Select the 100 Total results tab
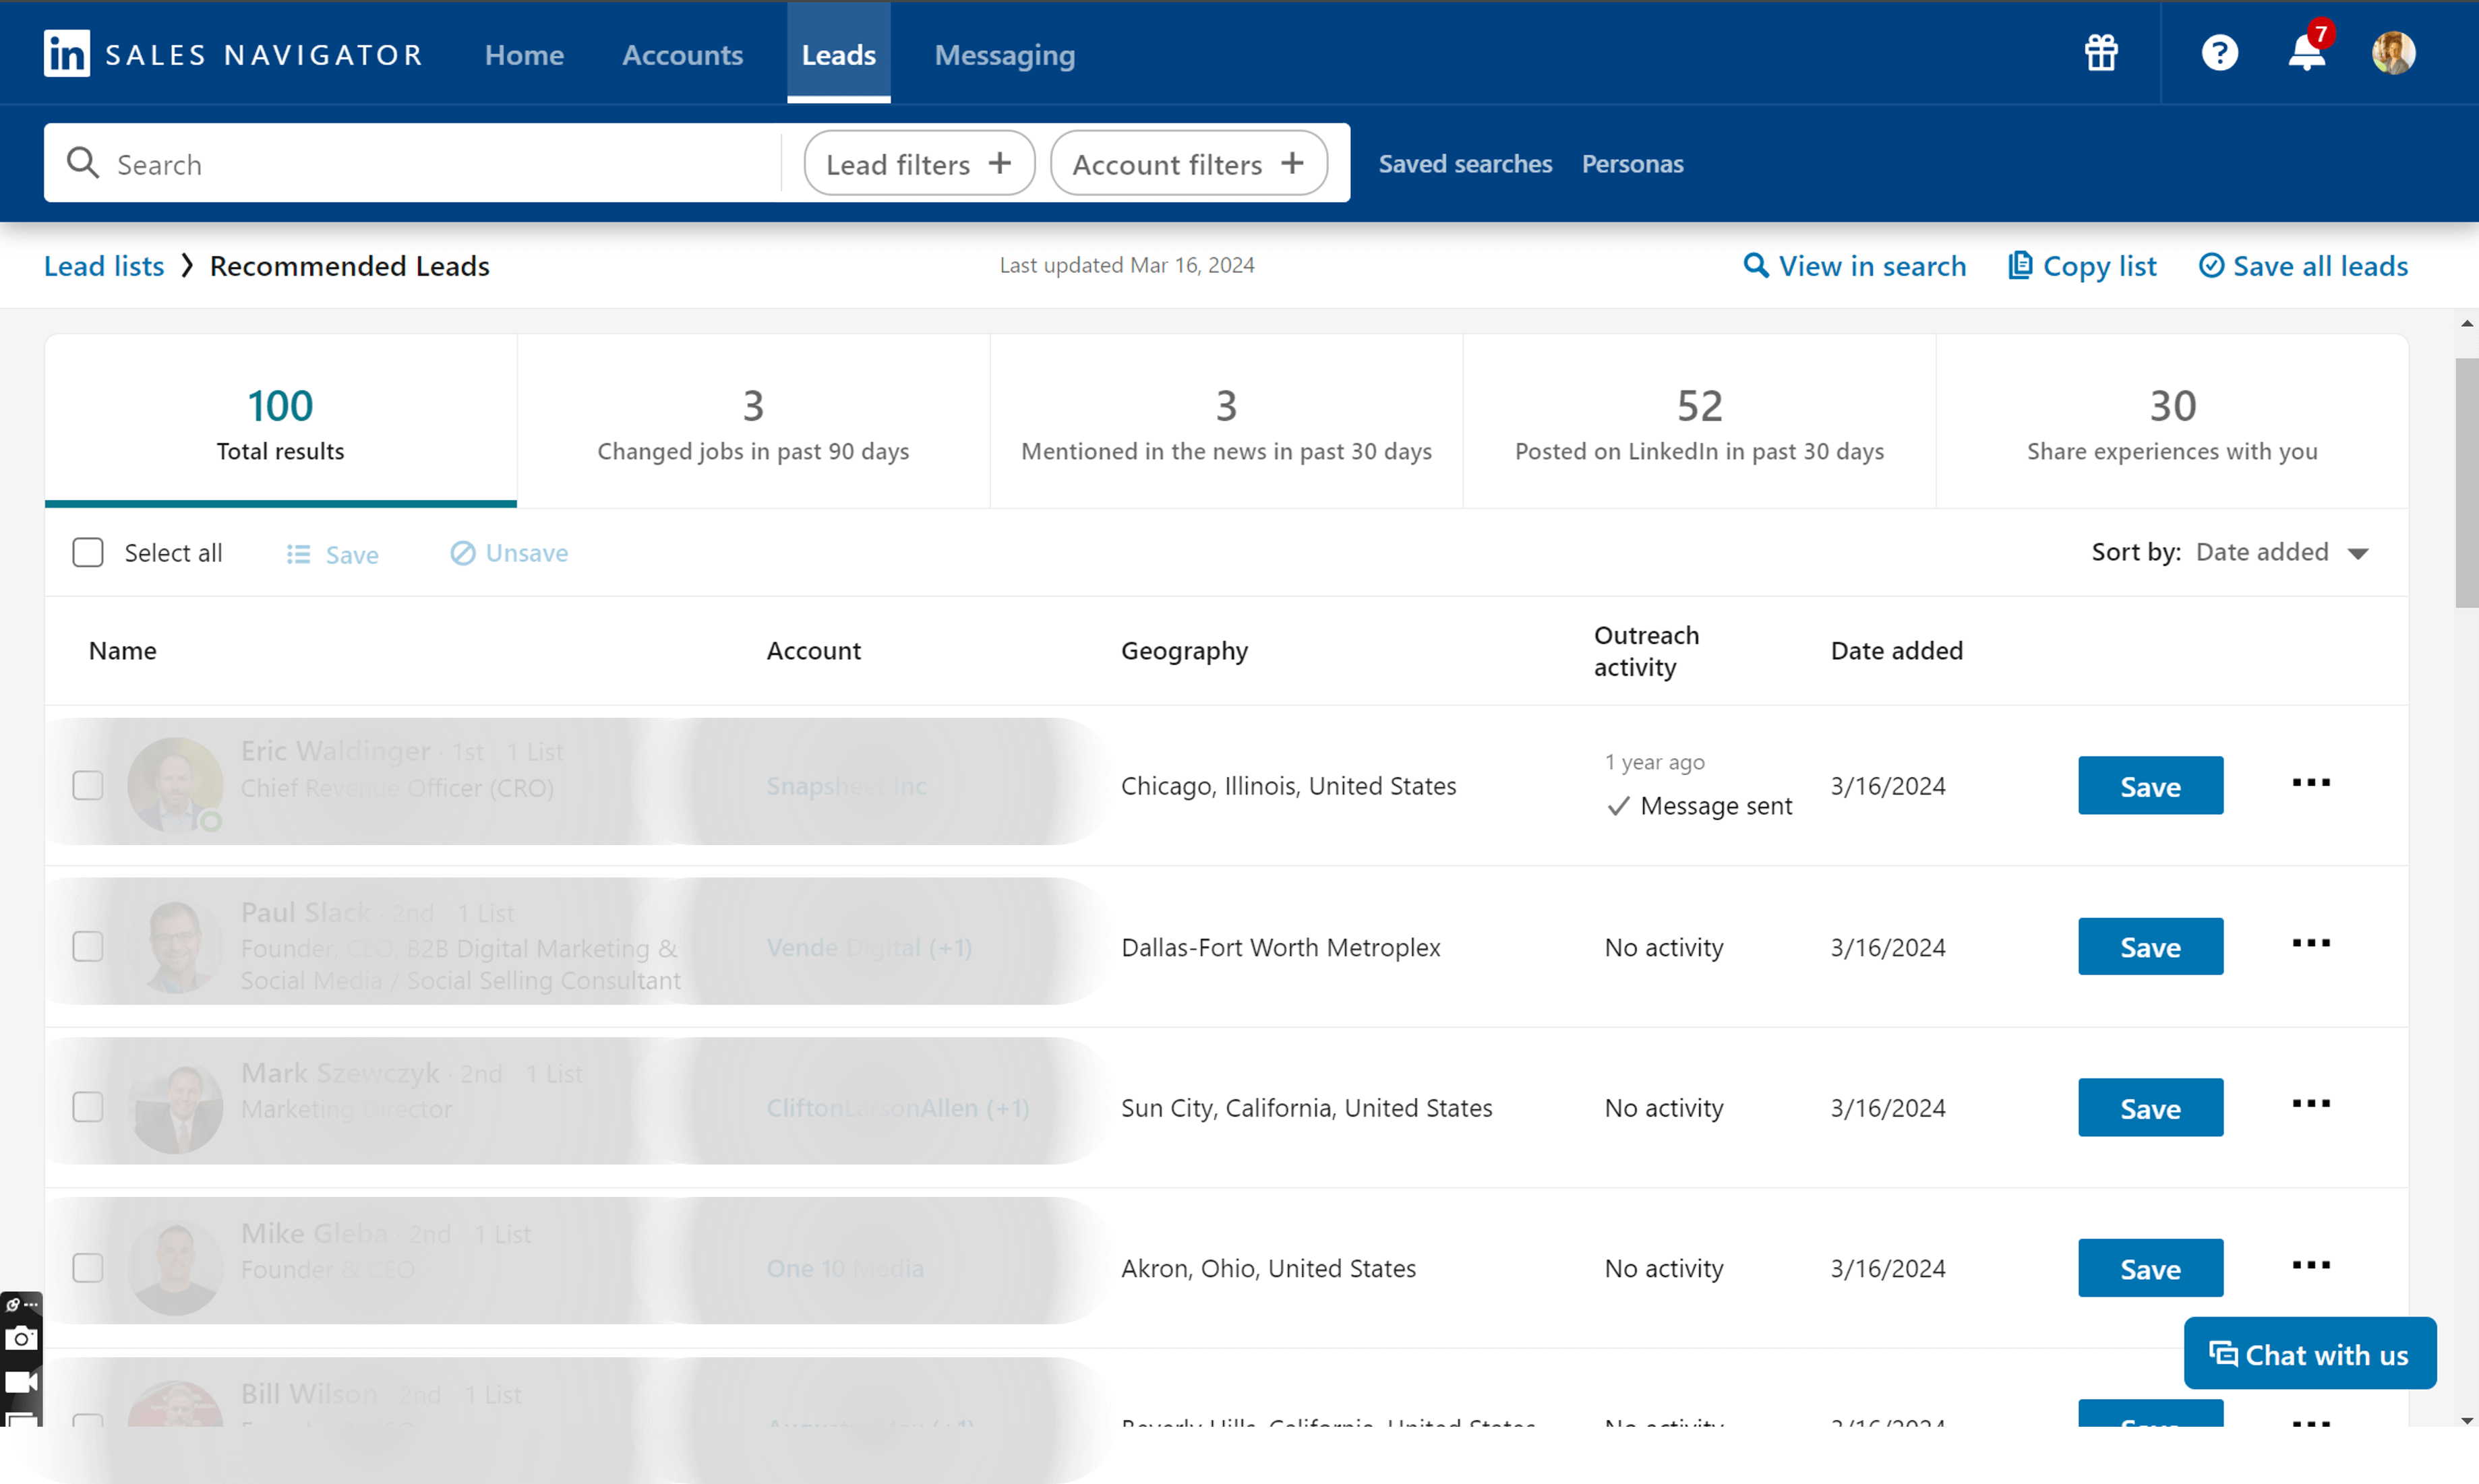2479x1484 pixels. coord(281,422)
